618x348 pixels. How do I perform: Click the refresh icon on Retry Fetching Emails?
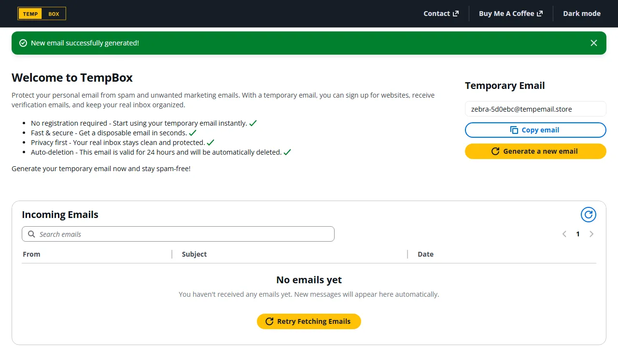[269, 321]
